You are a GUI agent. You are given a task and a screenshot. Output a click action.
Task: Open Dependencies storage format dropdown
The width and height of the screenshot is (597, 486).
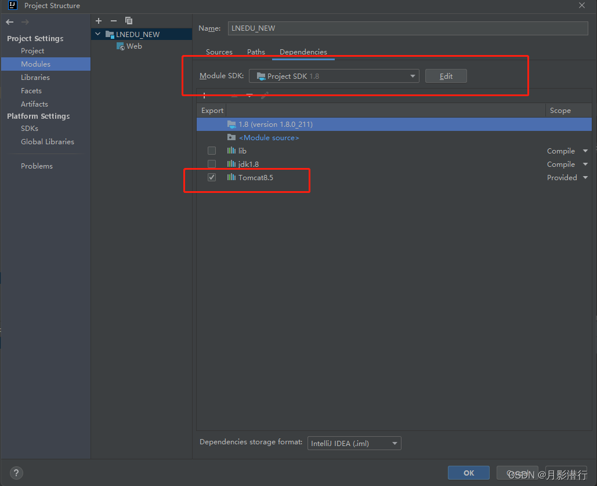pos(354,443)
